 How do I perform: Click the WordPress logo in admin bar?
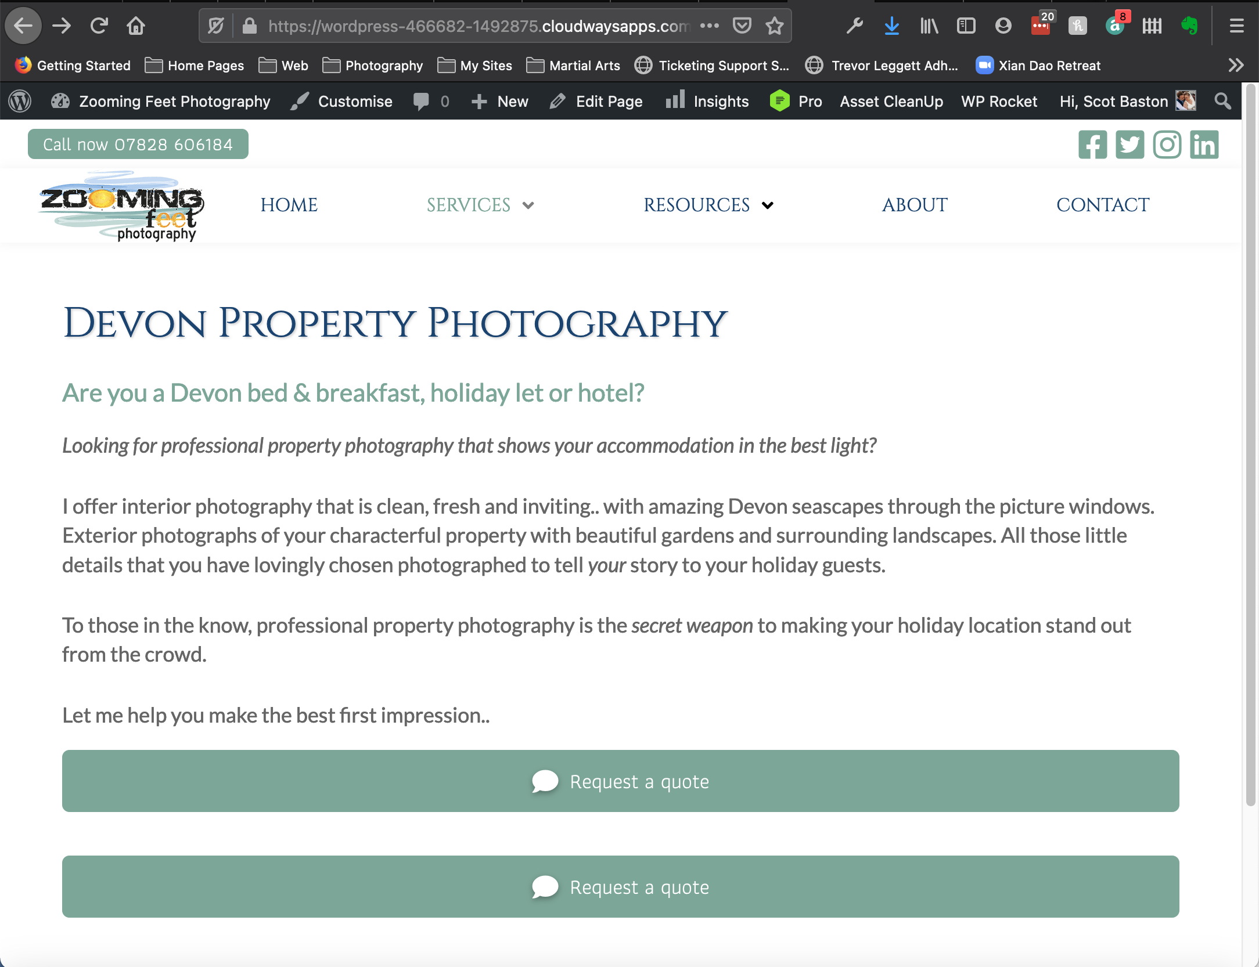coord(20,102)
